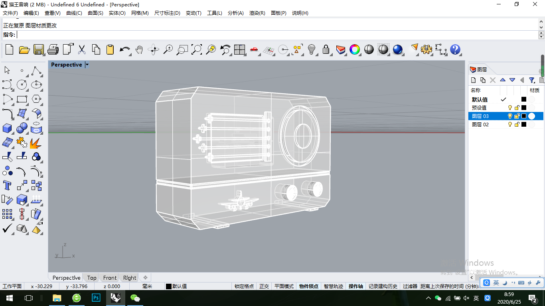This screenshot has width=545, height=306.
Task: Toggle the lock of 预设值 layer
Action: pyautogui.click(x=517, y=108)
